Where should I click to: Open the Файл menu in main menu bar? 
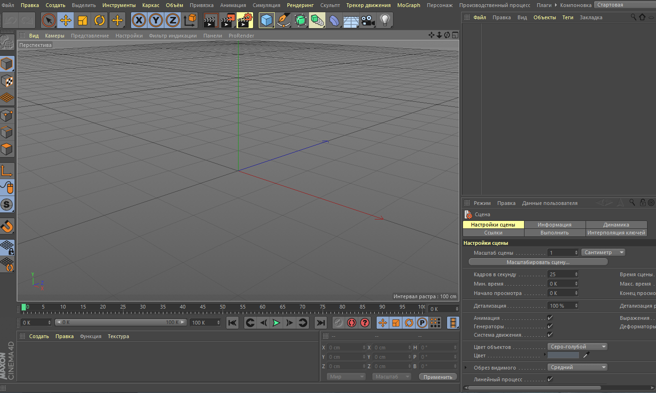8,5
